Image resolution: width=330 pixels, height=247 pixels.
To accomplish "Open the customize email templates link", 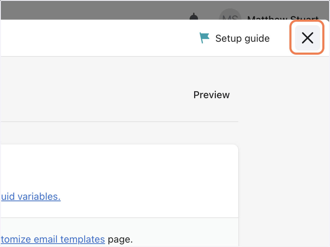I will [53, 239].
